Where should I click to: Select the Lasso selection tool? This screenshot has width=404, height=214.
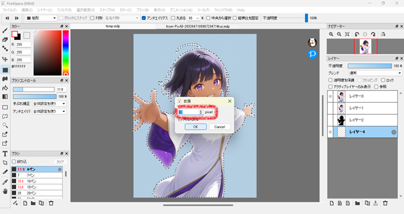(x=5, y=117)
